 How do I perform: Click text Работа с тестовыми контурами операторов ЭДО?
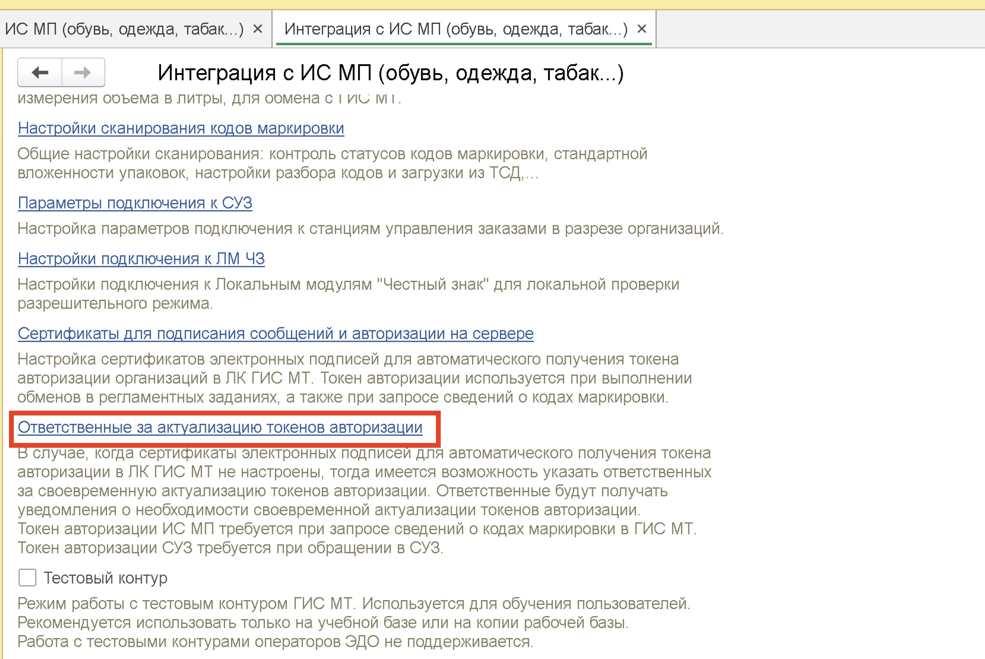pos(275,641)
